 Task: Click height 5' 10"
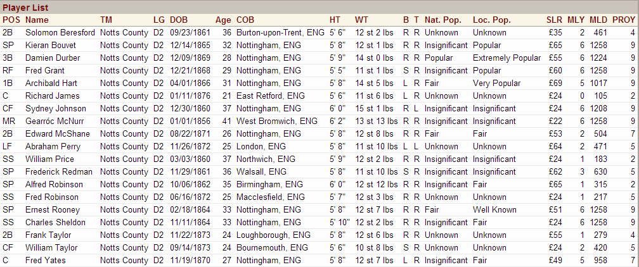(x=339, y=222)
